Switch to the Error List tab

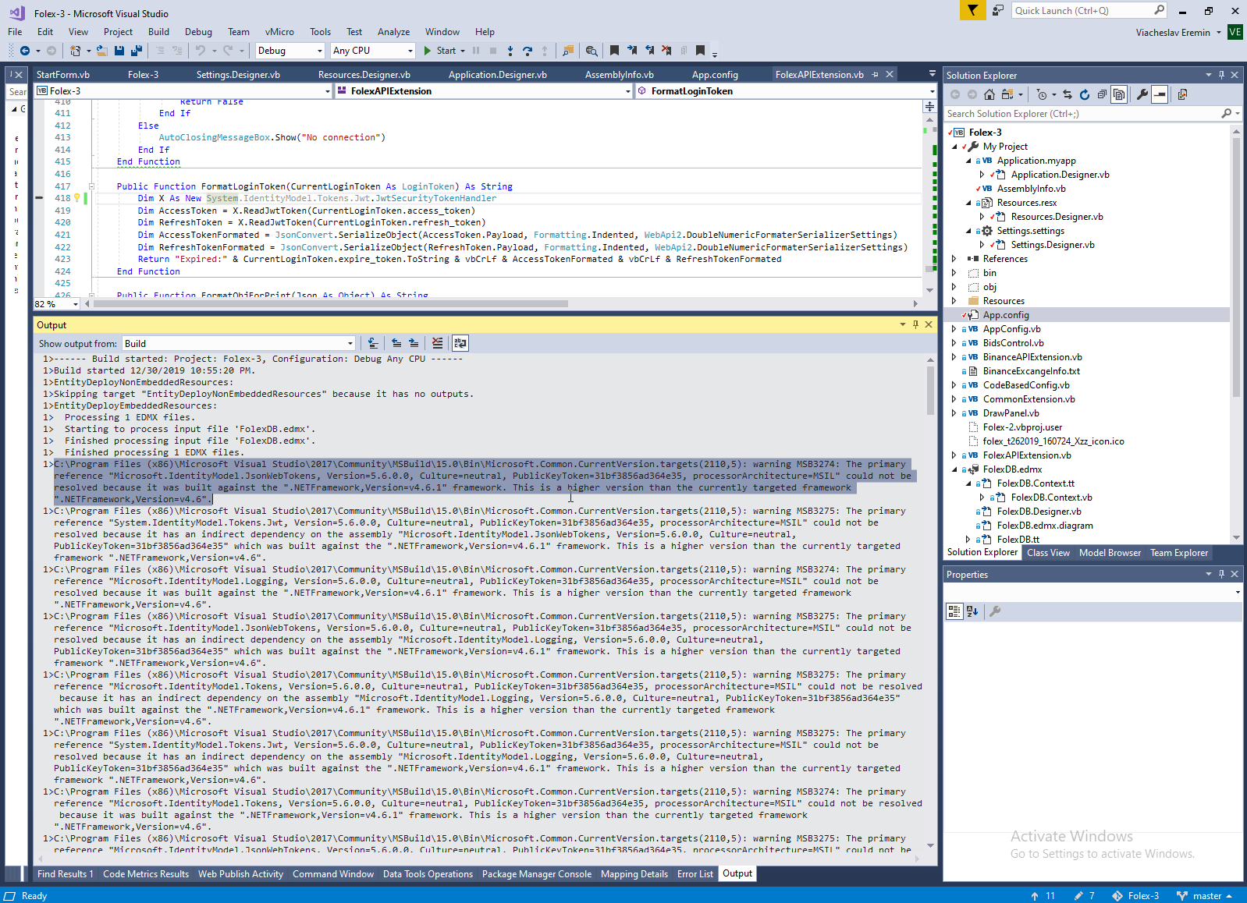tap(695, 874)
